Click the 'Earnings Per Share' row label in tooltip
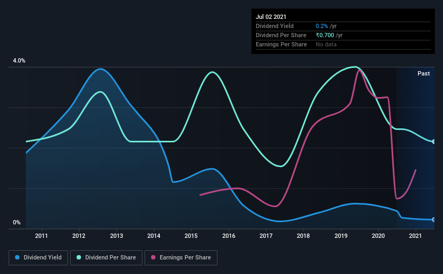The width and height of the screenshot is (443, 274). [281, 44]
